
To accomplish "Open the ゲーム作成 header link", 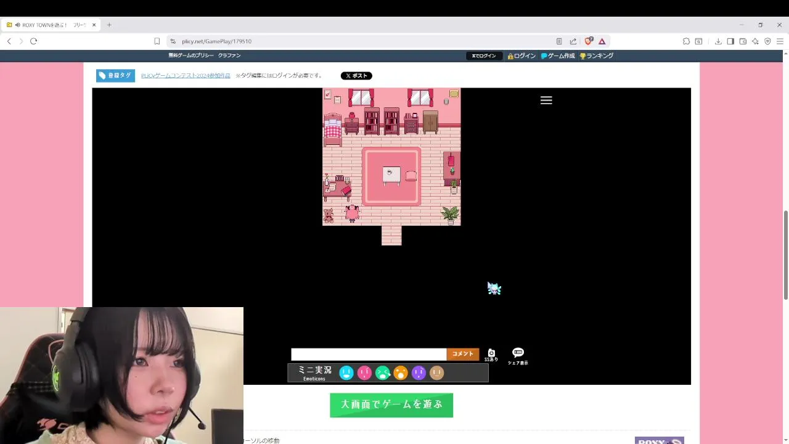I will coord(558,55).
